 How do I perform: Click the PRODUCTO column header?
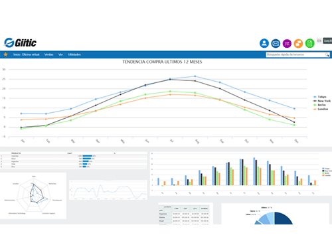16,153
